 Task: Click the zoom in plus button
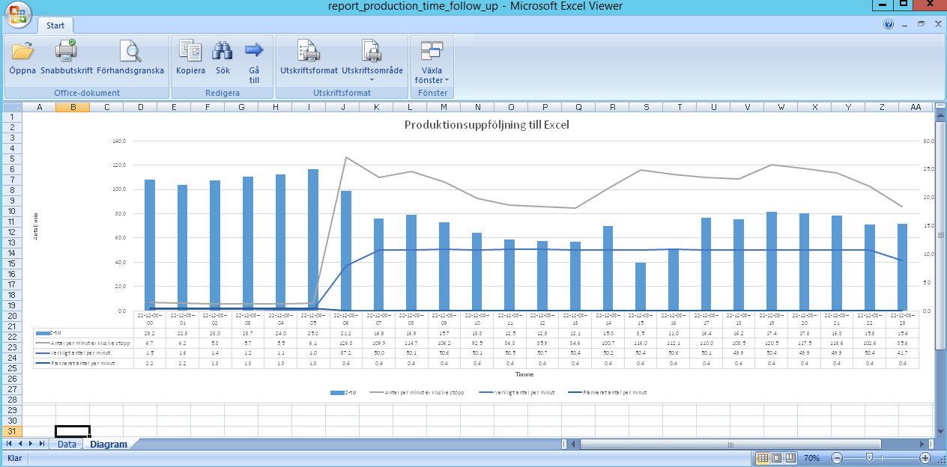[x=925, y=458]
